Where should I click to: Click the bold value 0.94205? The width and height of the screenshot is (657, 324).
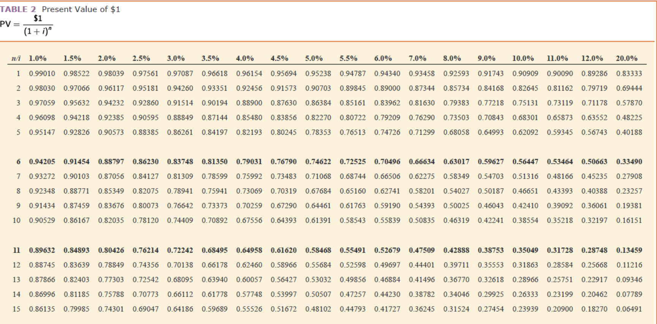point(42,162)
